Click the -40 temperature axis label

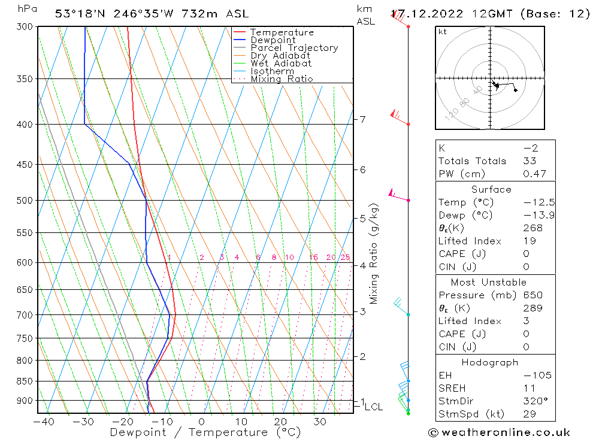pyautogui.click(x=44, y=422)
